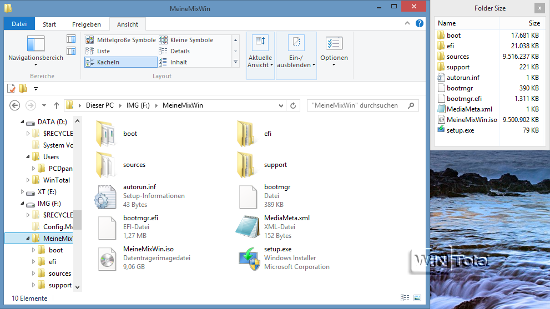Click Dieser PC in the address bar
The height and width of the screenshot is (309, 550).
coord(100,105)
